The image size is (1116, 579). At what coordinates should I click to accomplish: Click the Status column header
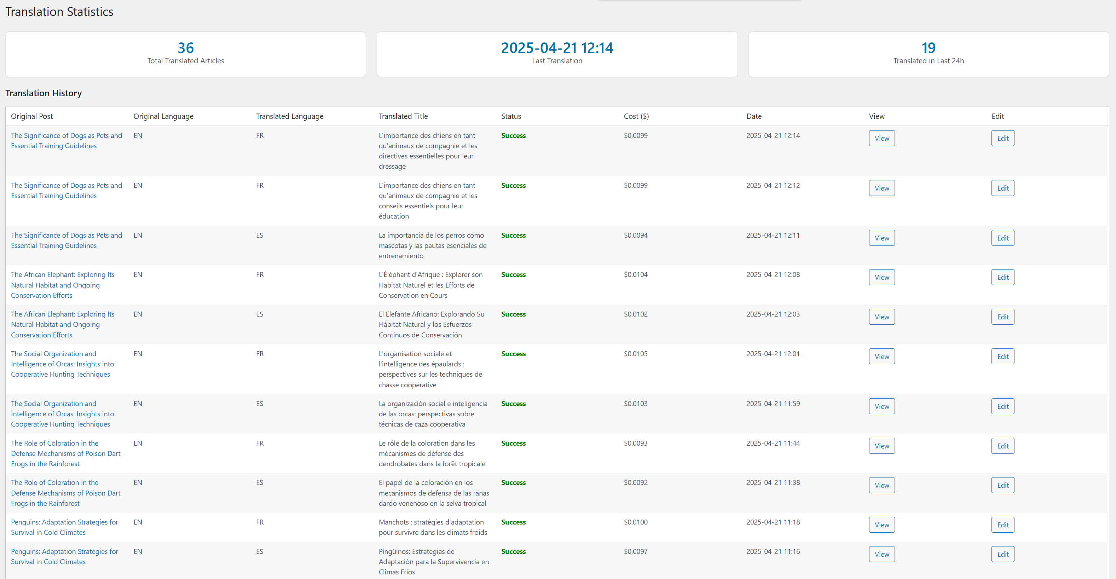pyautogui.click(x=511, y=116)
